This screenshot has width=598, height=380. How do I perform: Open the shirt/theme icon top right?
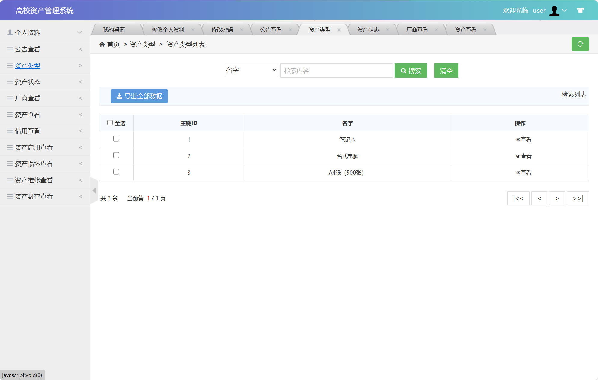point(580,10)
